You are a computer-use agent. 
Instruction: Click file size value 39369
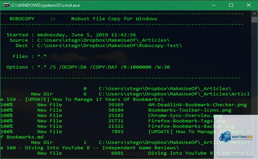pyautogui.click(x=116, y=105)
